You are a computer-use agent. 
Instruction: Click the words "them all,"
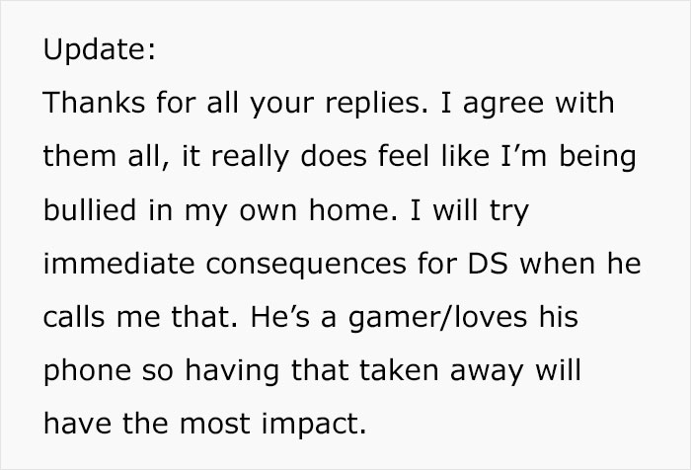[106, 156]
